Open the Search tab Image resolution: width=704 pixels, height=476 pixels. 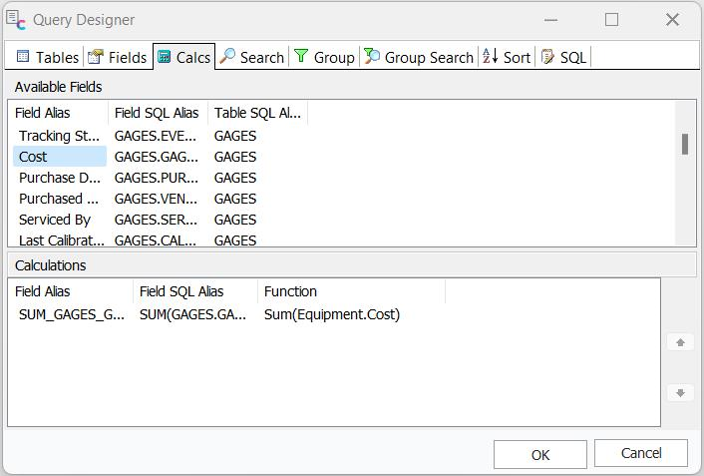point(251,57)
